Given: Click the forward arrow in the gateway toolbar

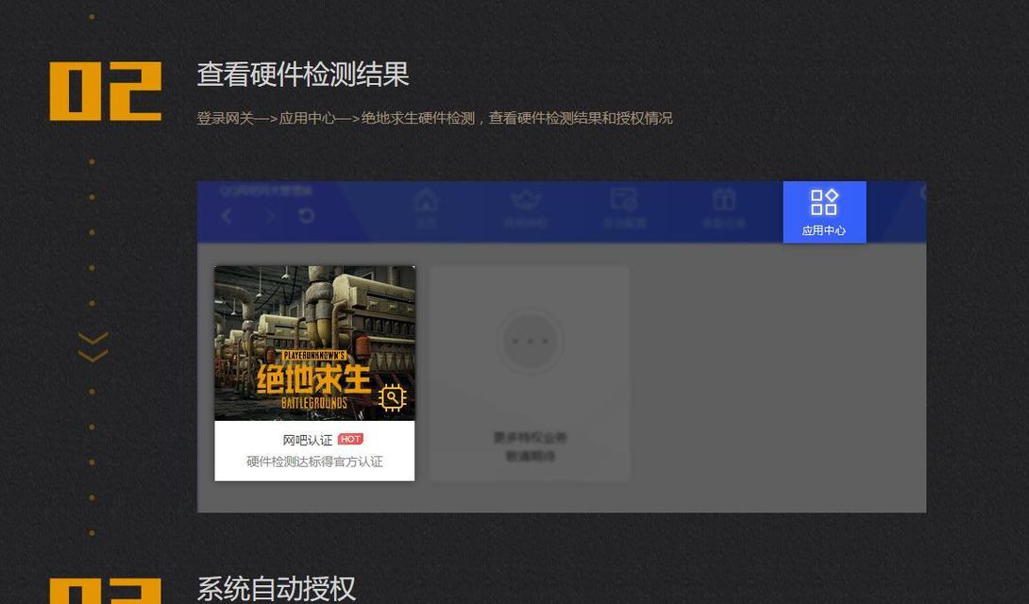Looking at the screenshot, I should click(270, 216).
